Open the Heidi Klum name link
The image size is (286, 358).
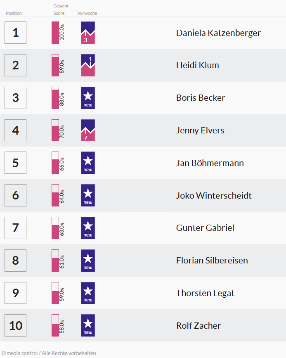197,65
